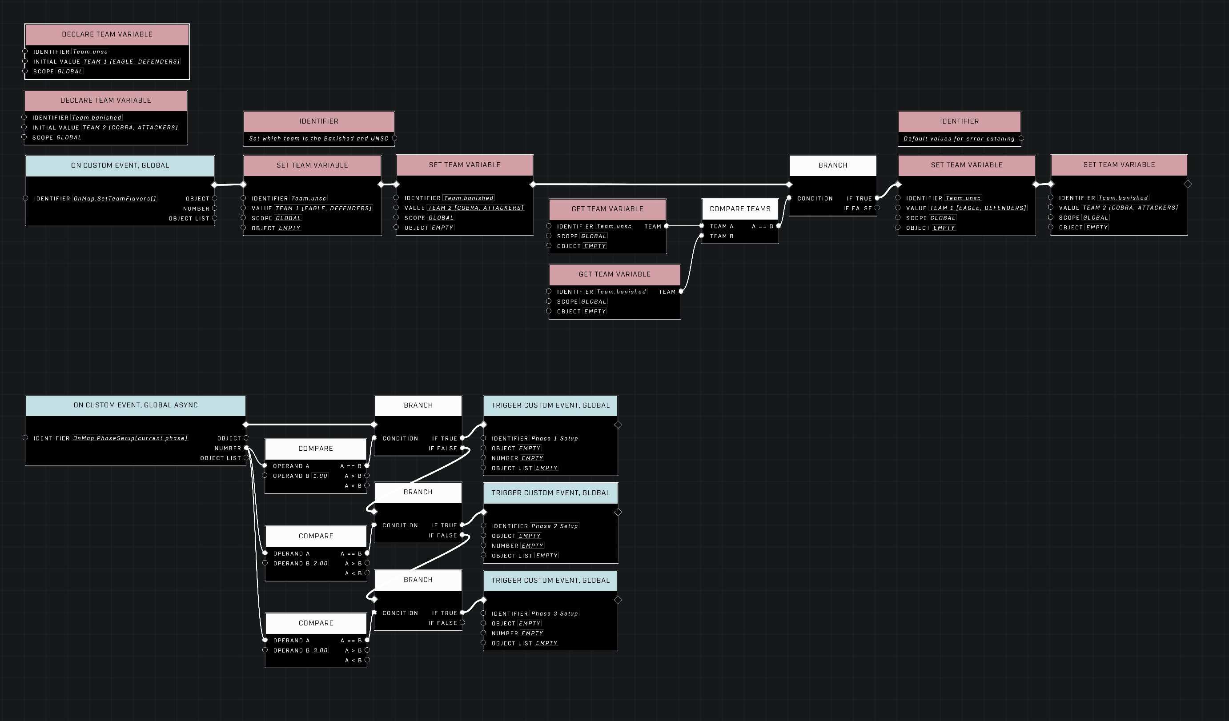Click the OnMap.PhaseSetup(current phase) identifier field
The width and height of the screenshot is (1229, 721).
(x=130, y=438)
